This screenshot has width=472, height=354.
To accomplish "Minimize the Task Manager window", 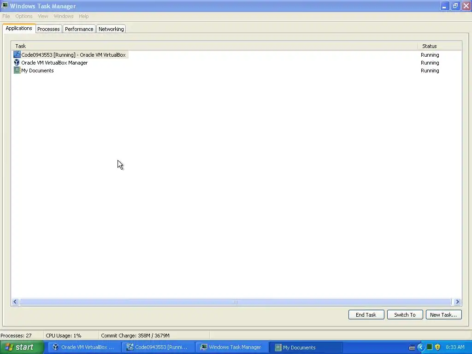I will pyautogui.click(x=445, y=6).
